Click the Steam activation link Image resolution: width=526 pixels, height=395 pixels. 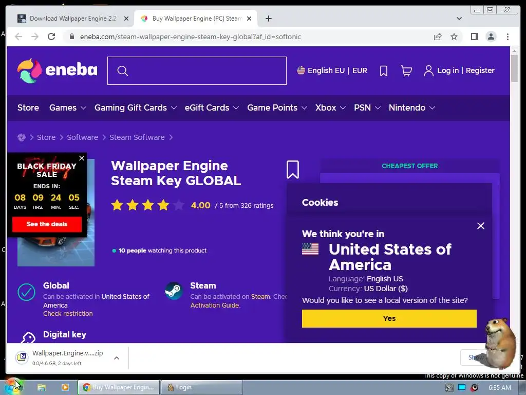tap(260, 297)
